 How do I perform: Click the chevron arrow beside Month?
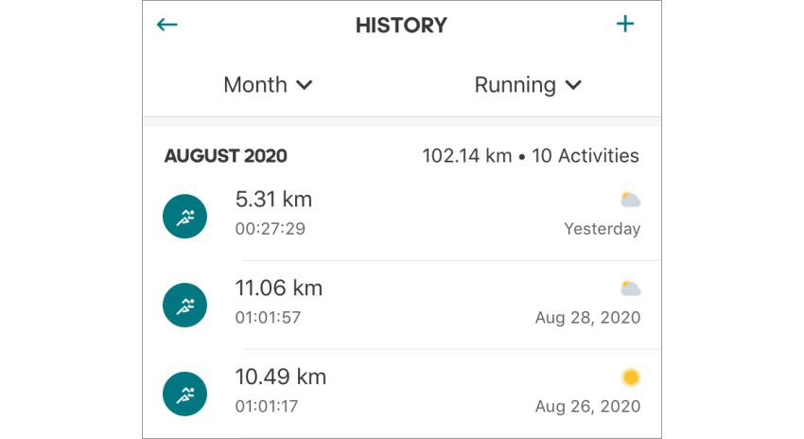[305, 85]
